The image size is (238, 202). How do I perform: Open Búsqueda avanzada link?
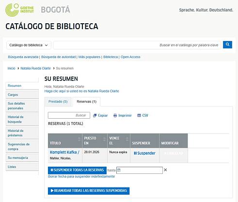pos(23,57)
